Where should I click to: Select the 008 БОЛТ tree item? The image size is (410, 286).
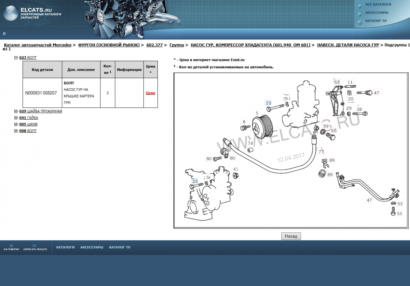28,131
